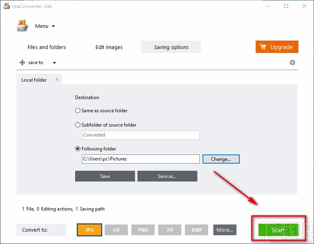The image size is (314, 244).
Task: Click the green Start button
Action: (x=278, y=230)
